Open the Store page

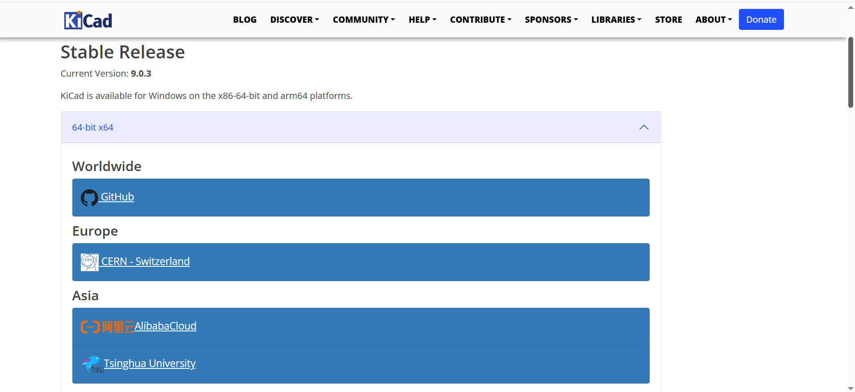668,20
